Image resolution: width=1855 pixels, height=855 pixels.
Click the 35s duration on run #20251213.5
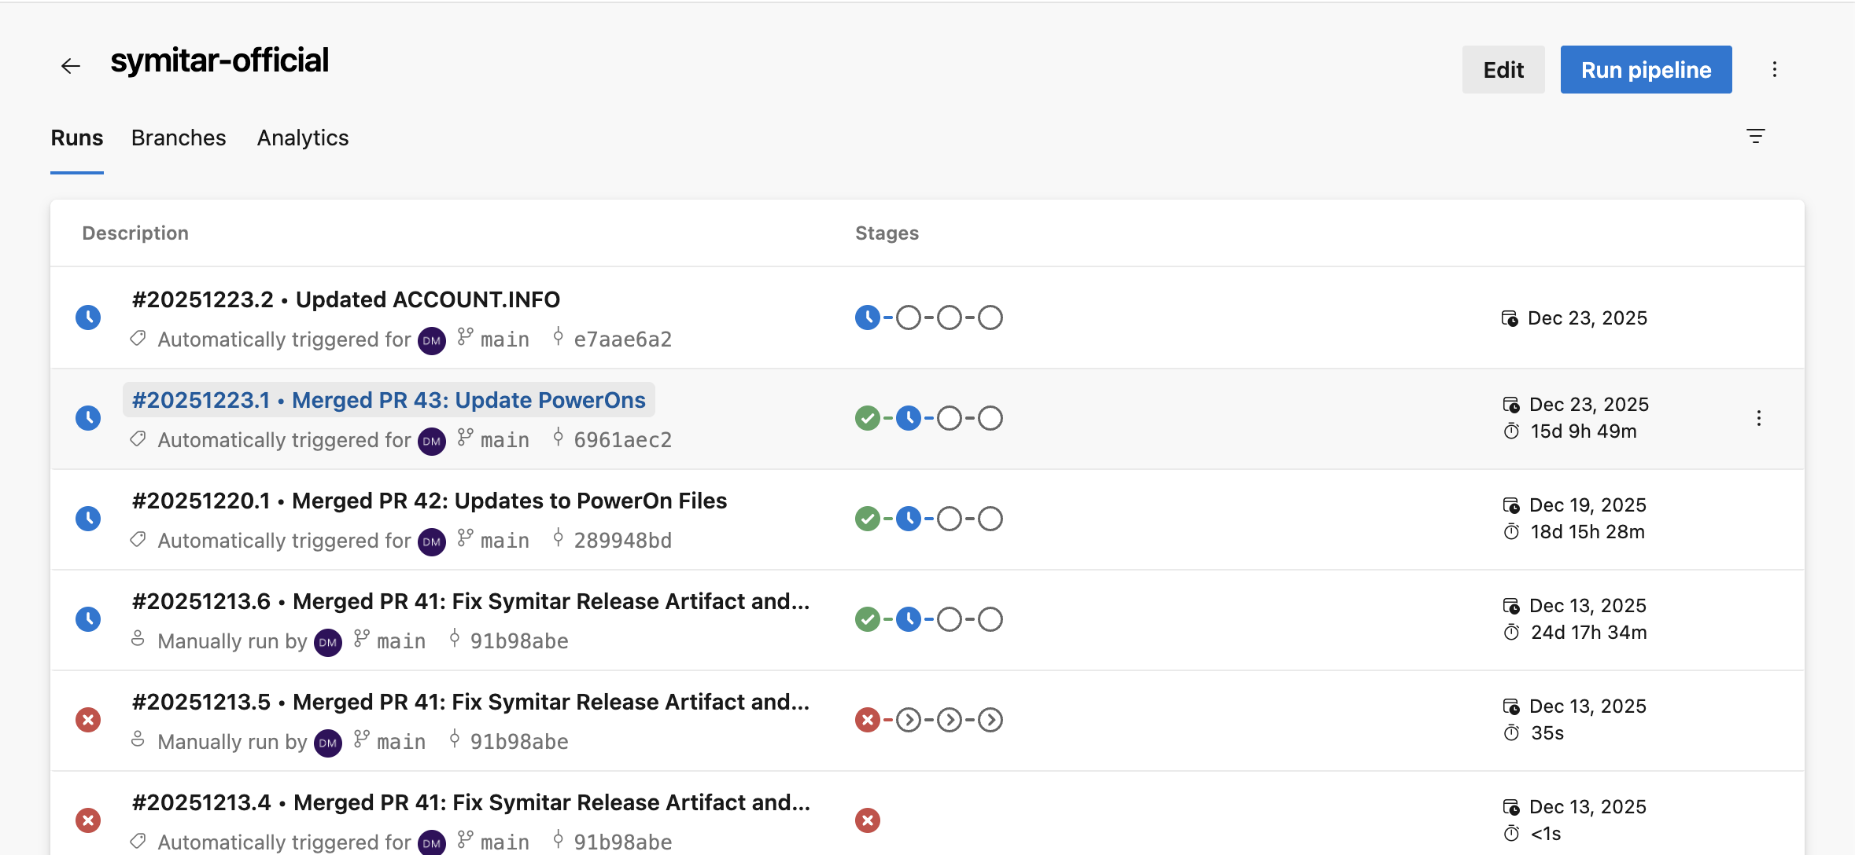click(1547, 733)
